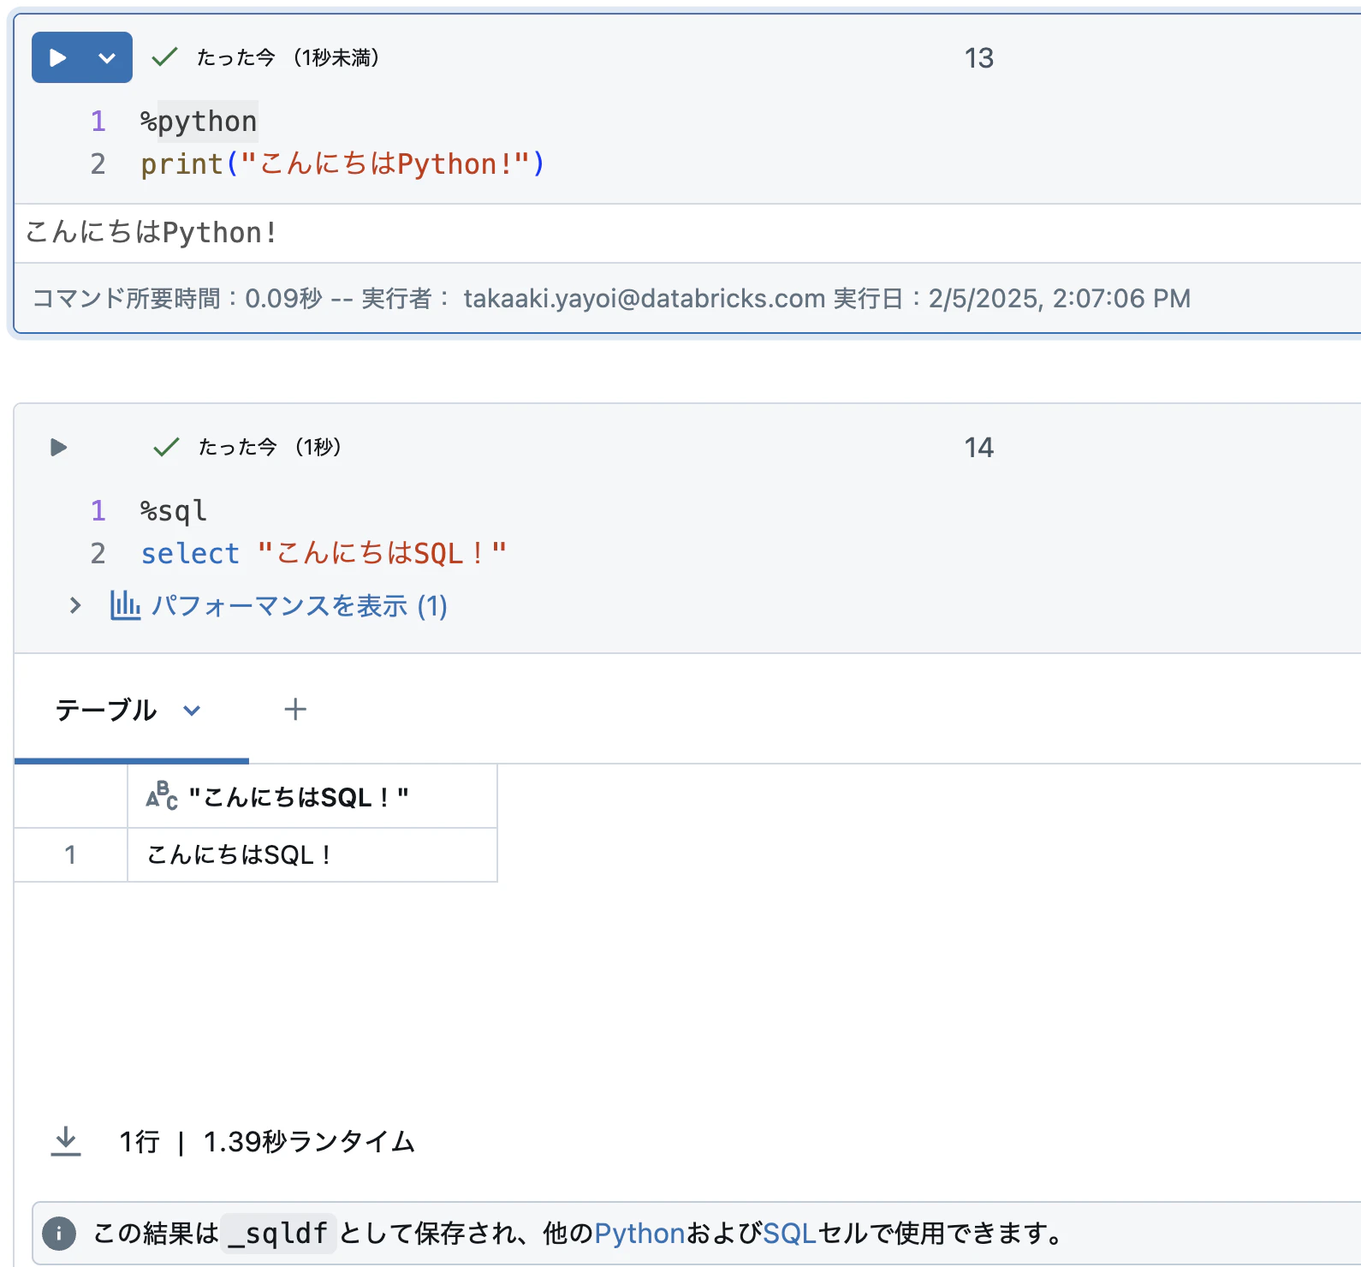1361x1267 pixels.
Task: Click the 実行日 2/5/2025, 2:07:06 PM timestamp
Action: point(1012,298)
